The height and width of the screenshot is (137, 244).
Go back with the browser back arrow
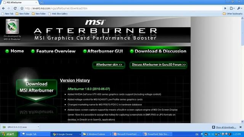tap(3, 8)
